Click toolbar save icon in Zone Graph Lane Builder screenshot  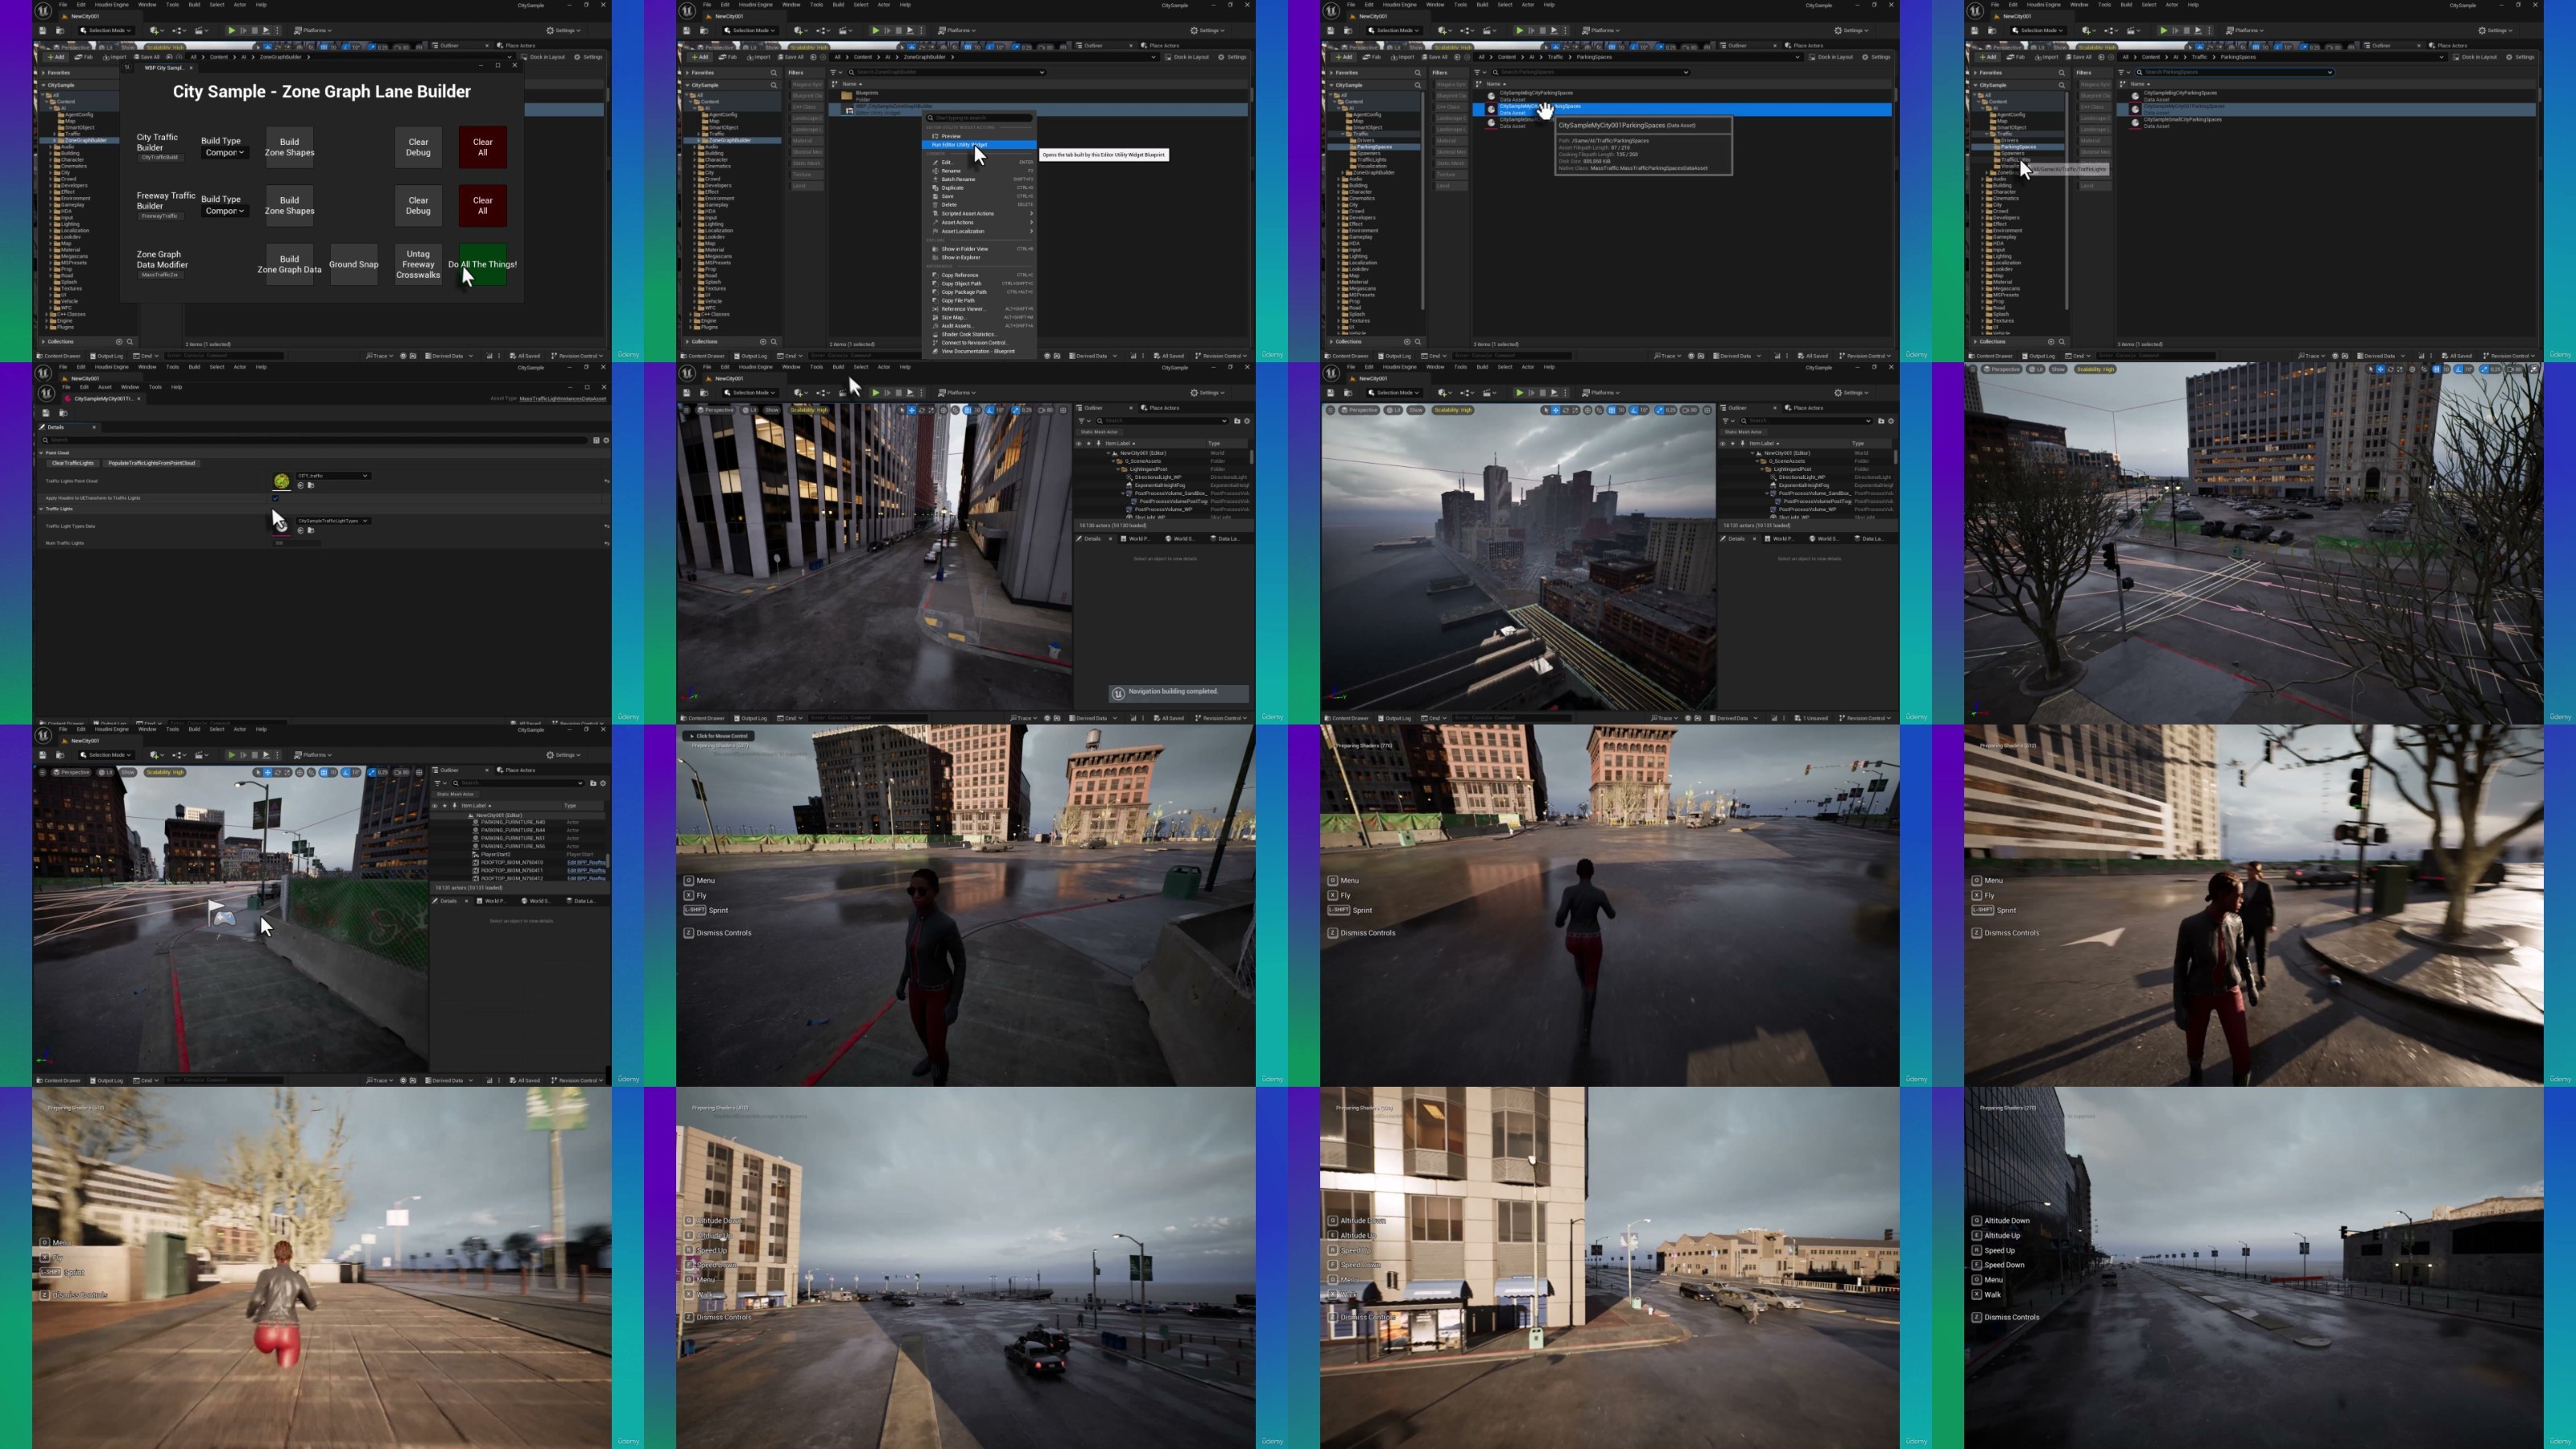click(x=43, y=31)
